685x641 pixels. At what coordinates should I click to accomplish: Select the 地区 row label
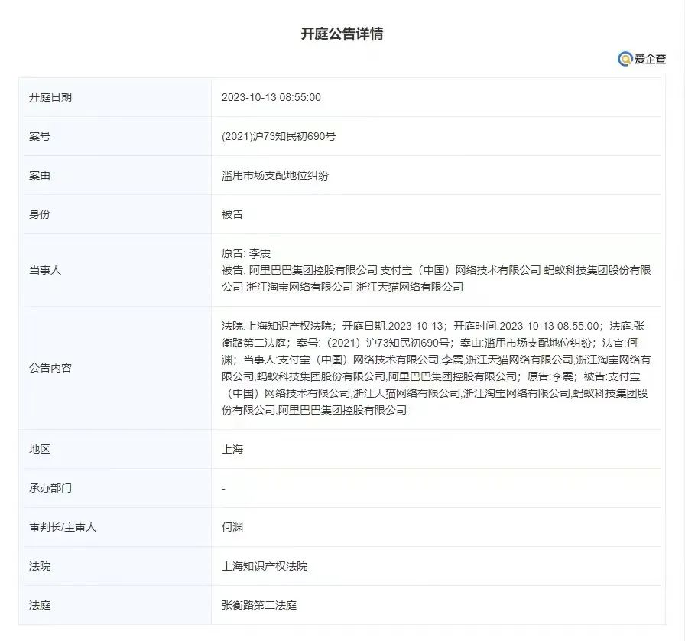click(x=40, y=449)
